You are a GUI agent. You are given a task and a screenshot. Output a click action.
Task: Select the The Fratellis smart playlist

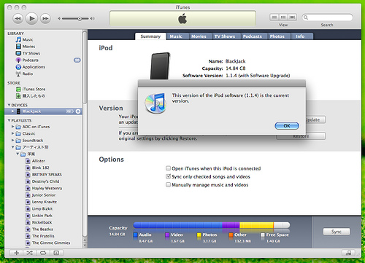pyautogui.click(x=40, y=236)
